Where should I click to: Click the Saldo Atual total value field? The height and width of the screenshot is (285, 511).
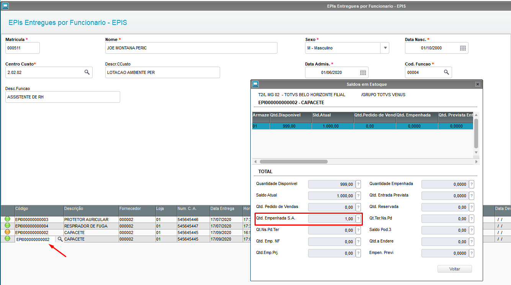point(331,196)
